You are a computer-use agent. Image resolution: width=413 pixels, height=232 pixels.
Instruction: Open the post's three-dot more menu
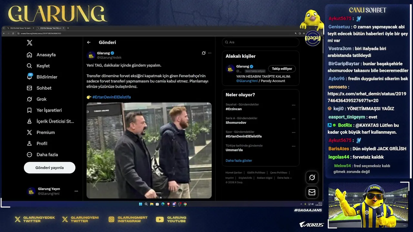click(210, 53)
